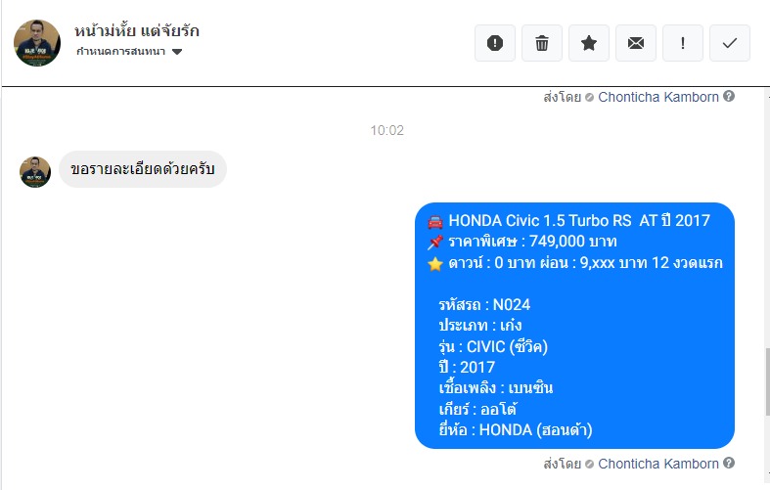Delete the conversation with trash icon
770x490 pixels.
pos(542,43)
